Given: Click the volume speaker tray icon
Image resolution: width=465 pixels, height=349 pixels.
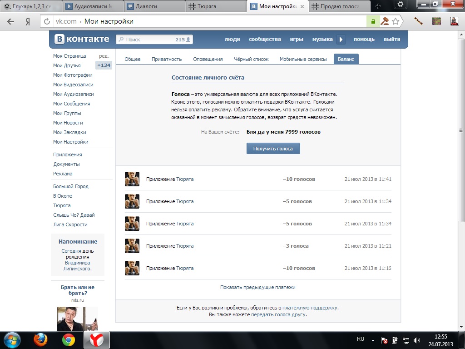Looking at the screenshot, I should click(417, 340).
